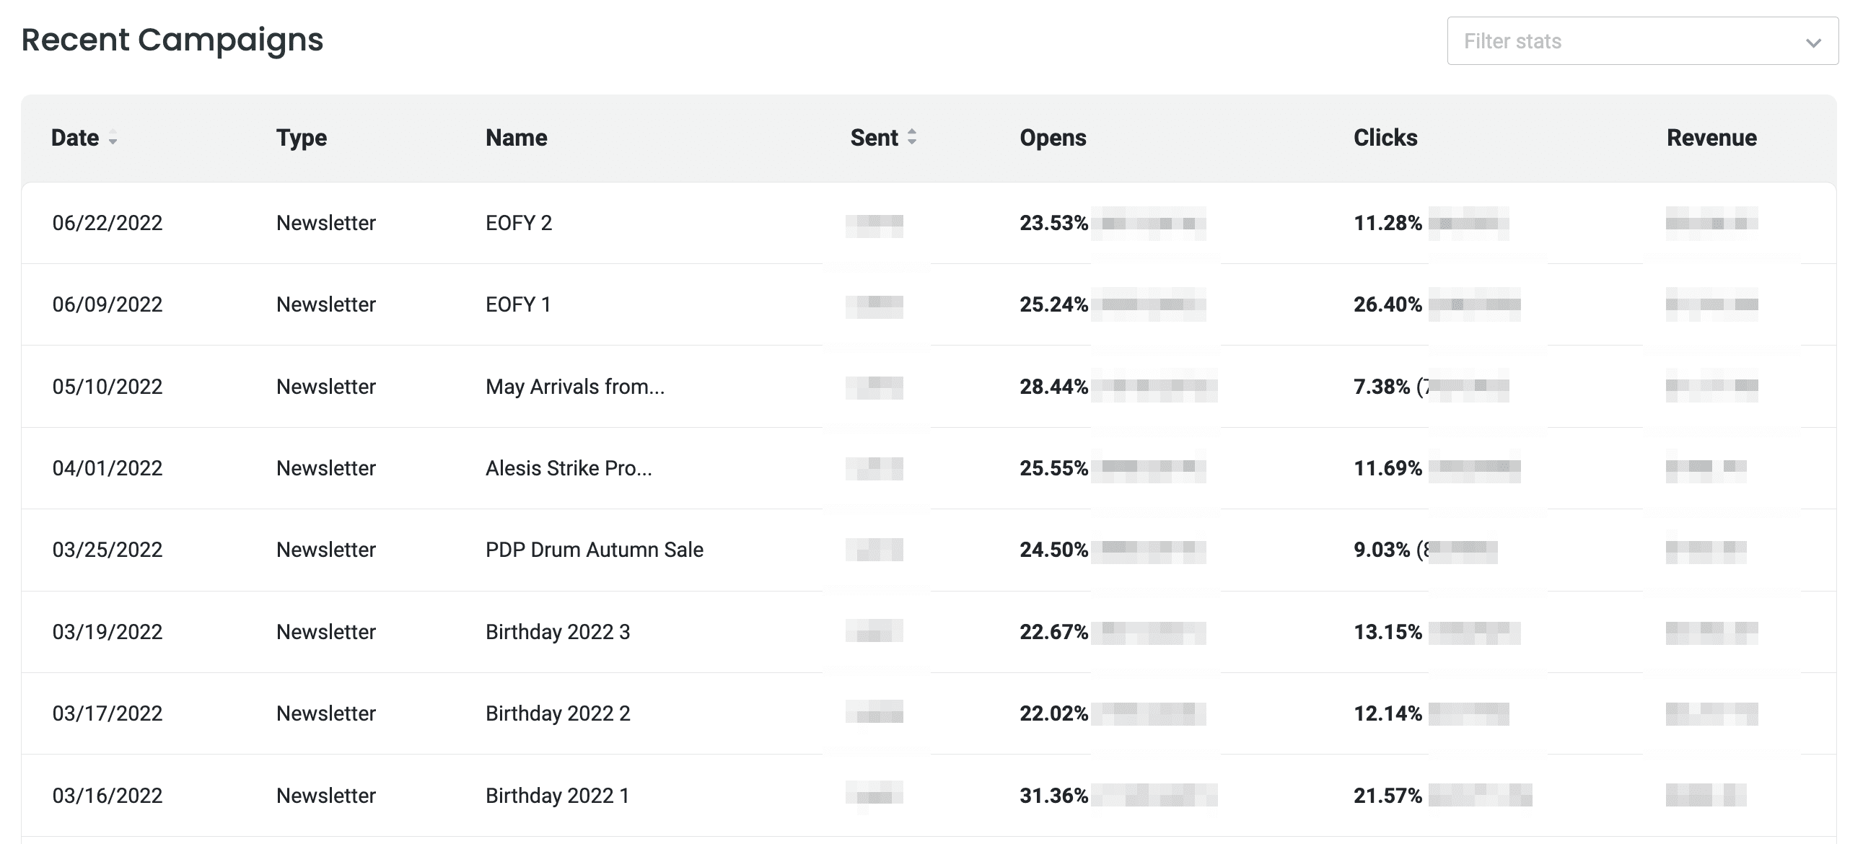Click the Recent Campaigns heading

[x=172, y=40]
